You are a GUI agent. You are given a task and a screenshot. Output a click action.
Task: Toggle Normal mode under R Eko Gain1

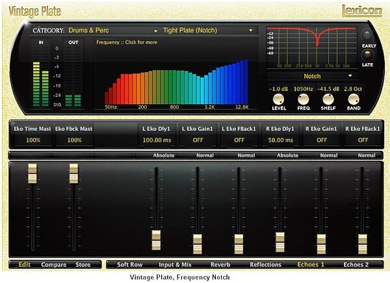(329, 155)
